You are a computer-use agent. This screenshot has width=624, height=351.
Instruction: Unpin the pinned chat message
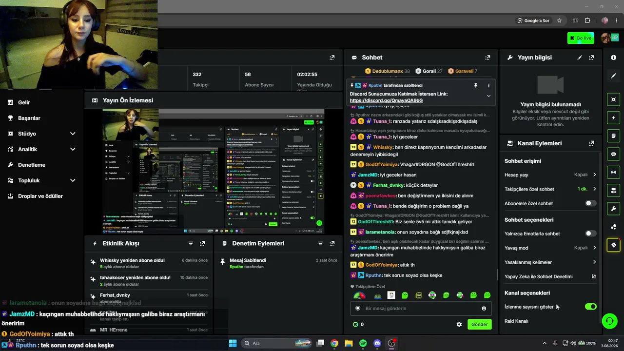(x=476, y=85)
